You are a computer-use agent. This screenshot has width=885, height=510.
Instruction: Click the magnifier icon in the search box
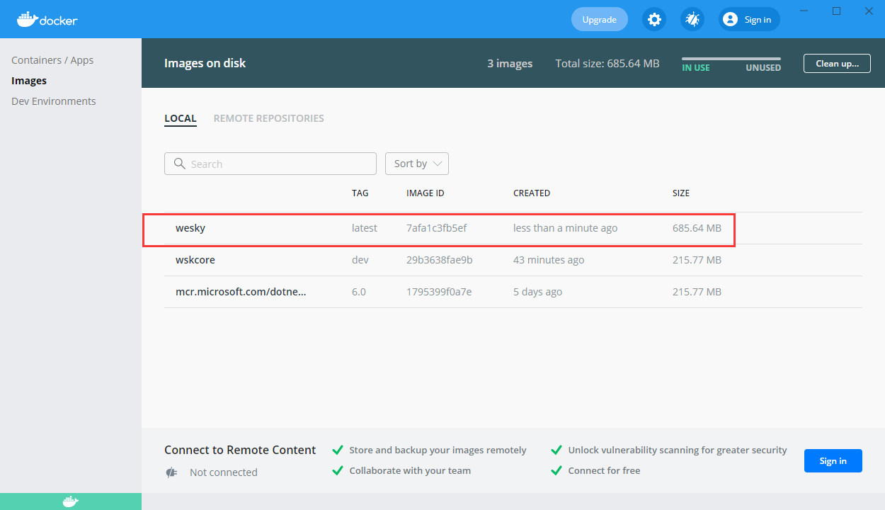179,164
